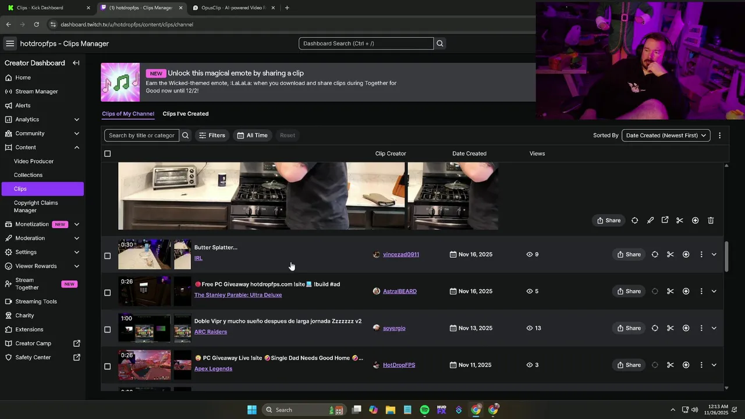
Task: Click plus circle icon on expanded clip
Action: click(695, 221)
